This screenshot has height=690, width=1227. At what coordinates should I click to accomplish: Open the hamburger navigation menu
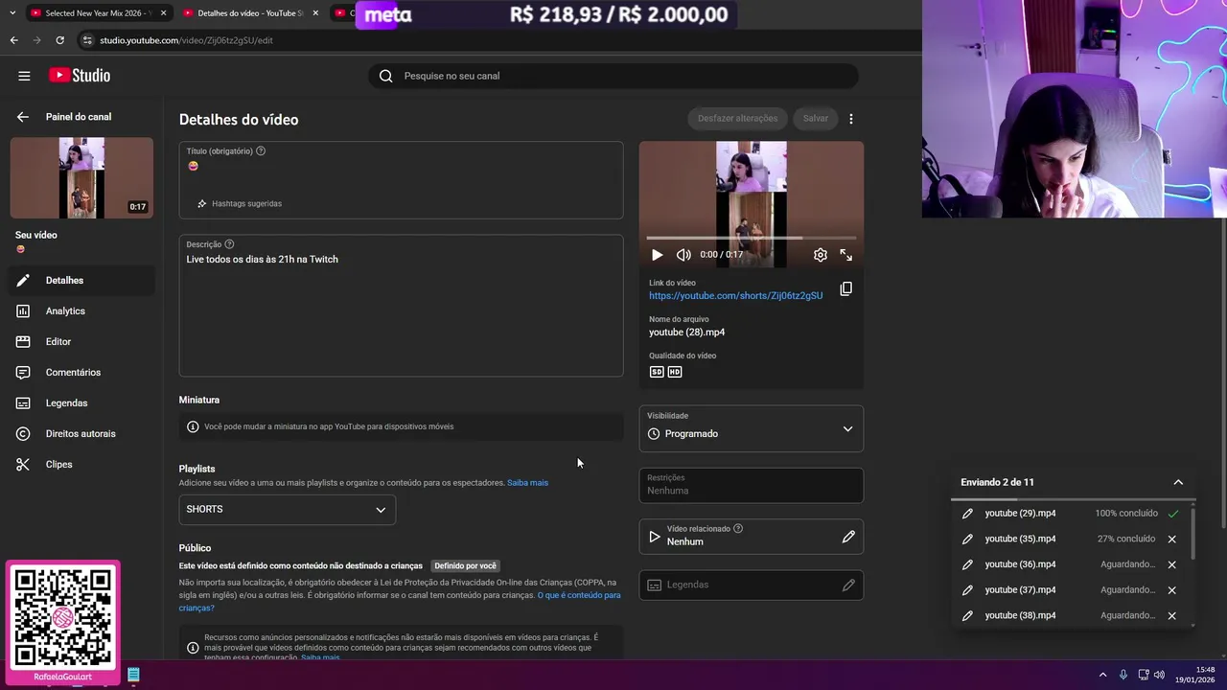click(x=24, y=76)
